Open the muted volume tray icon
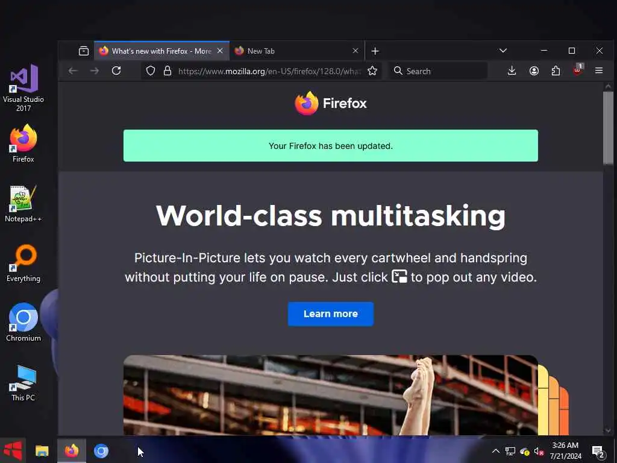 pyautogui.click(x=539, y=451)
